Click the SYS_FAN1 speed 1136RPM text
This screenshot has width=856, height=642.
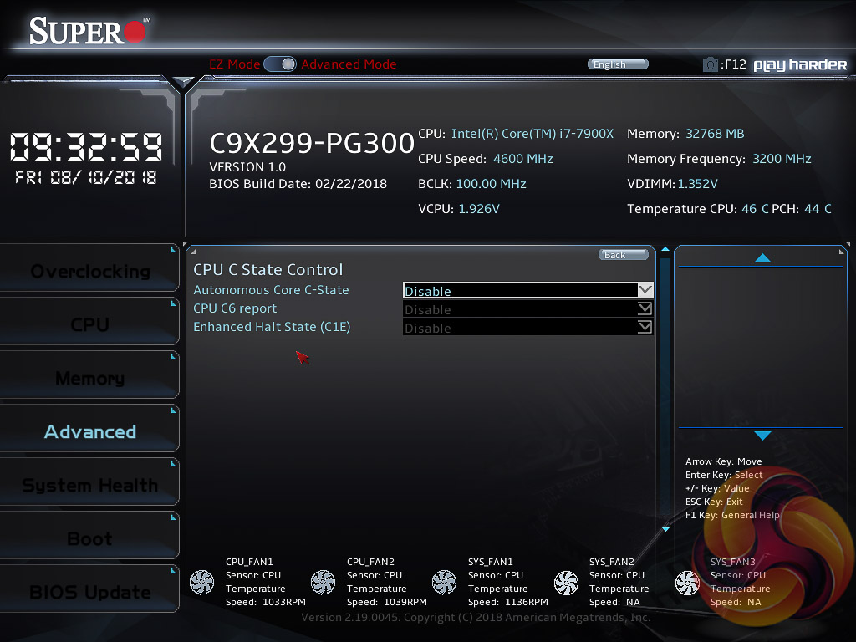coord(507,602)
